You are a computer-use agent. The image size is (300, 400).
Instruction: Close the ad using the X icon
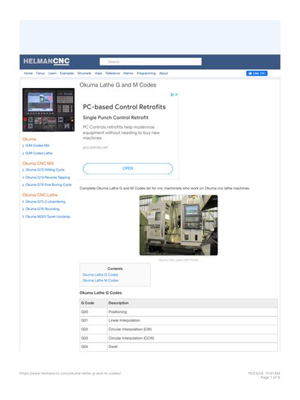[177, 95]
